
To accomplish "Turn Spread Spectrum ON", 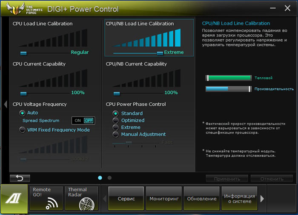I will click(x=78, y=121).
